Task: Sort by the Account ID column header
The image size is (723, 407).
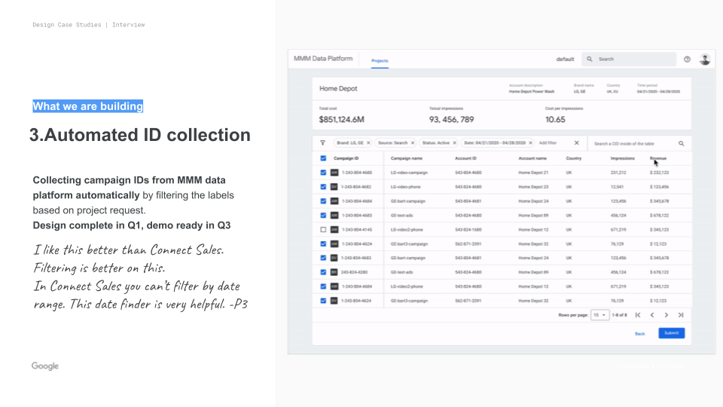Action: click(x=465, y=158)
